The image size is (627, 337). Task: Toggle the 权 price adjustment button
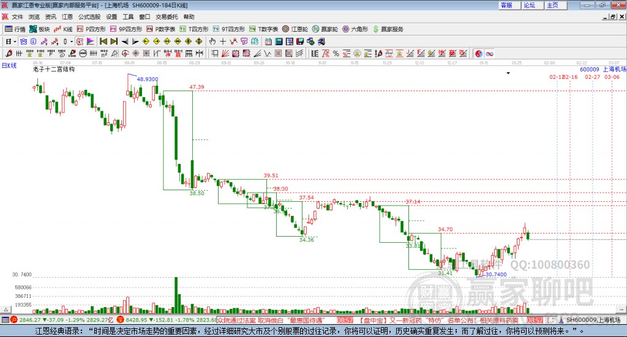click(x=80, y=42)
